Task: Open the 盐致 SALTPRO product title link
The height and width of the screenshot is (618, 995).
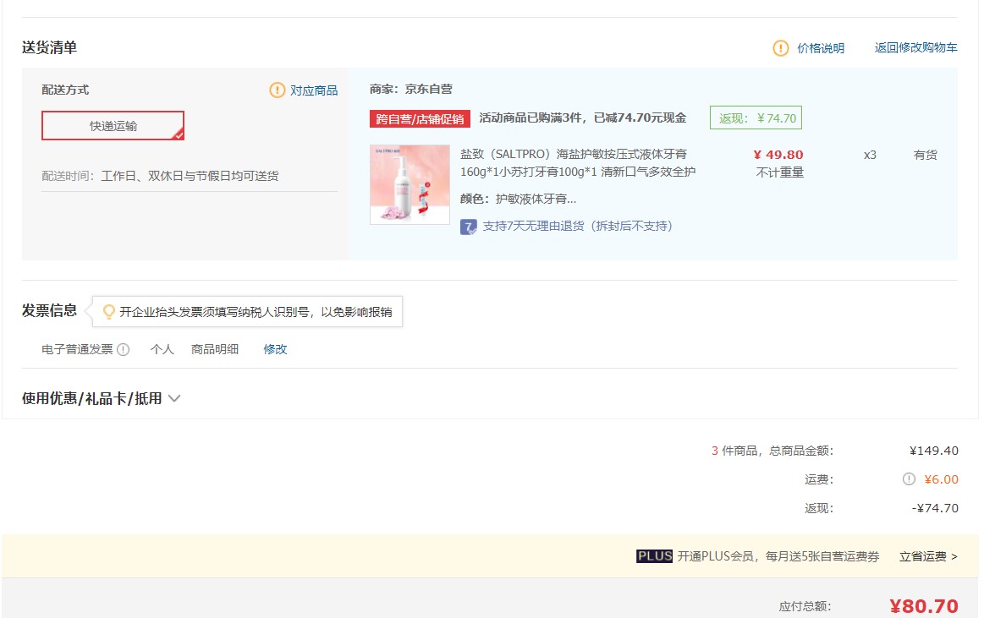Action: coord(577,163)
